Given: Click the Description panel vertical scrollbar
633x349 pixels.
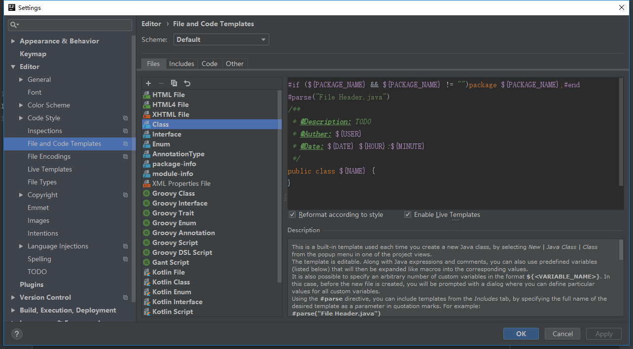Looking at the screenshot, I should pyautogui.click(x=621, y=250).
